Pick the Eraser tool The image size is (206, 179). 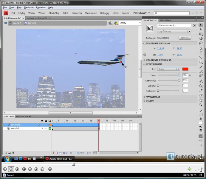pyautogui.click(x=201, y=95)
